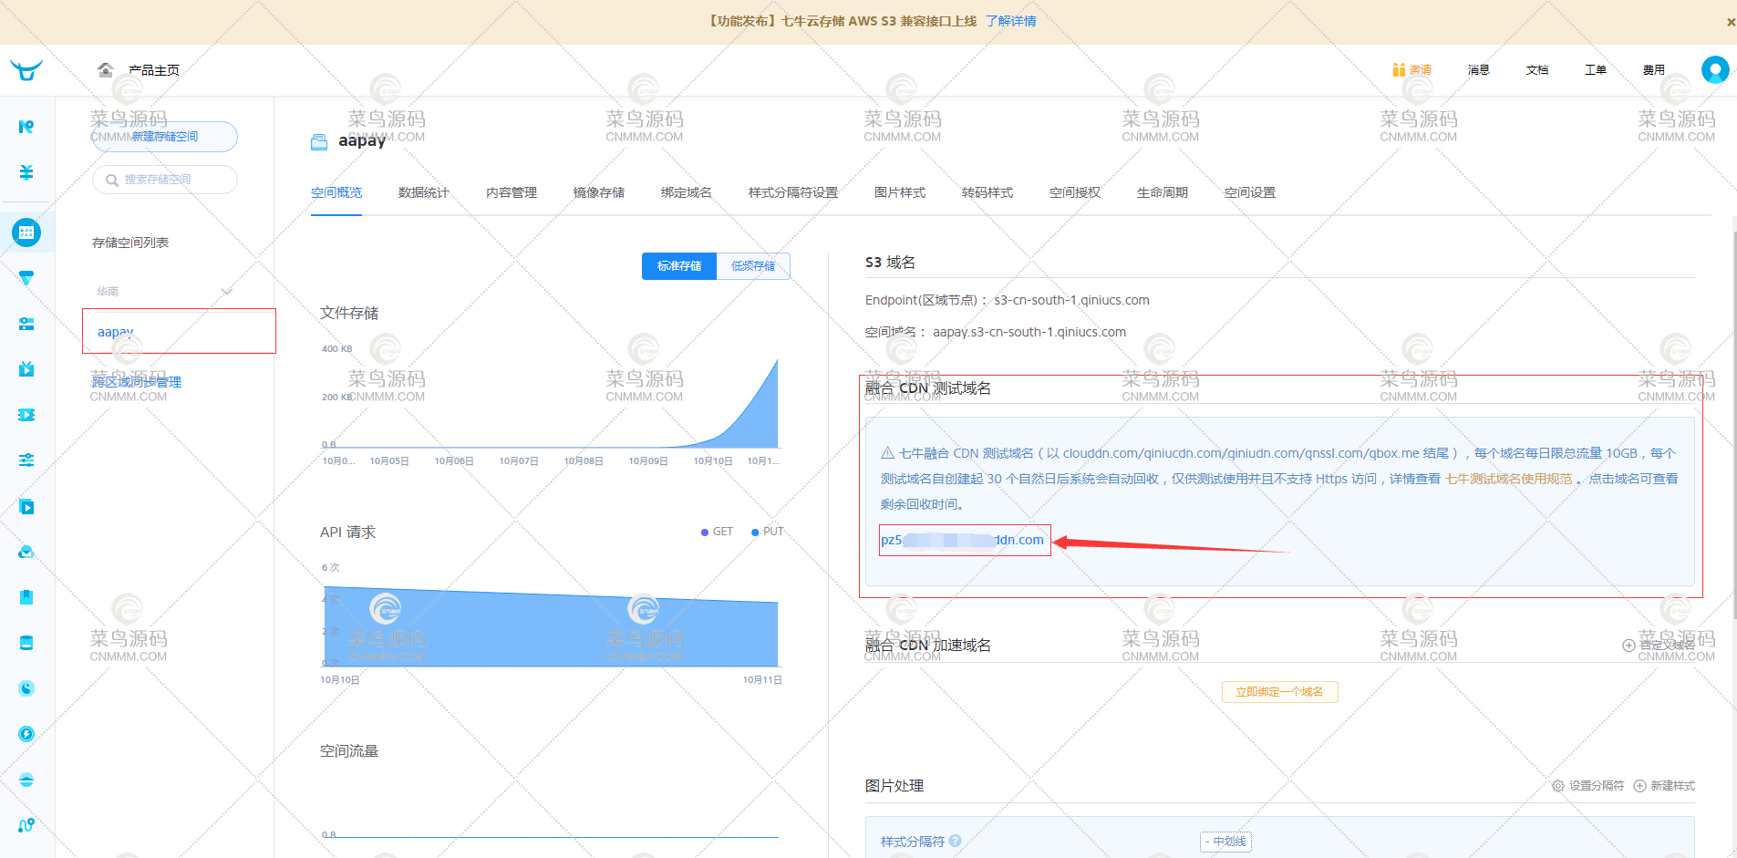Viewport: 1737px width, 858px height.
Task: Open the film strip video sidebar icon
Action: point(26,415)
